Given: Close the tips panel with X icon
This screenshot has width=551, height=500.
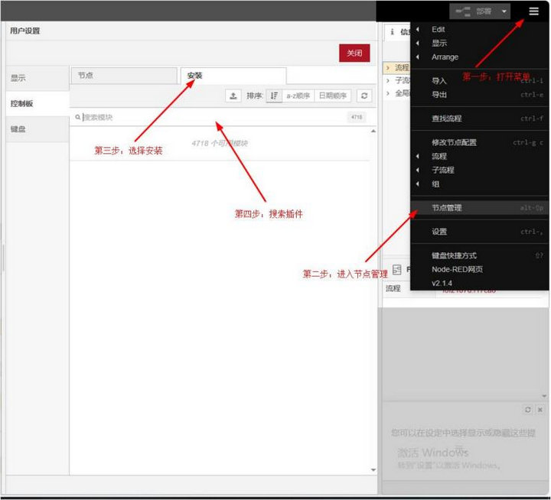Looking at the screenshot, I should click(540, 410).
